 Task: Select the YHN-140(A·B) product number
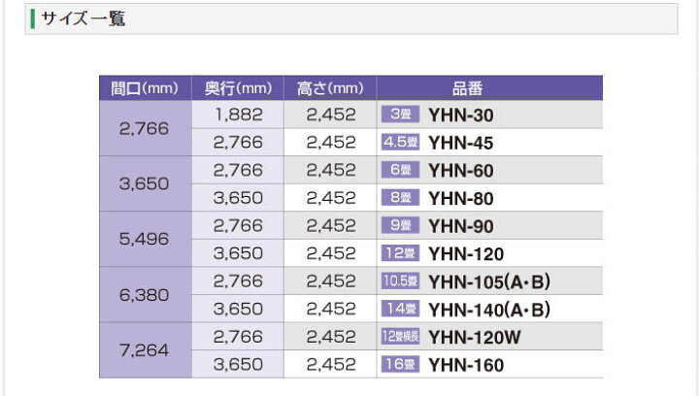click(489, 310)
